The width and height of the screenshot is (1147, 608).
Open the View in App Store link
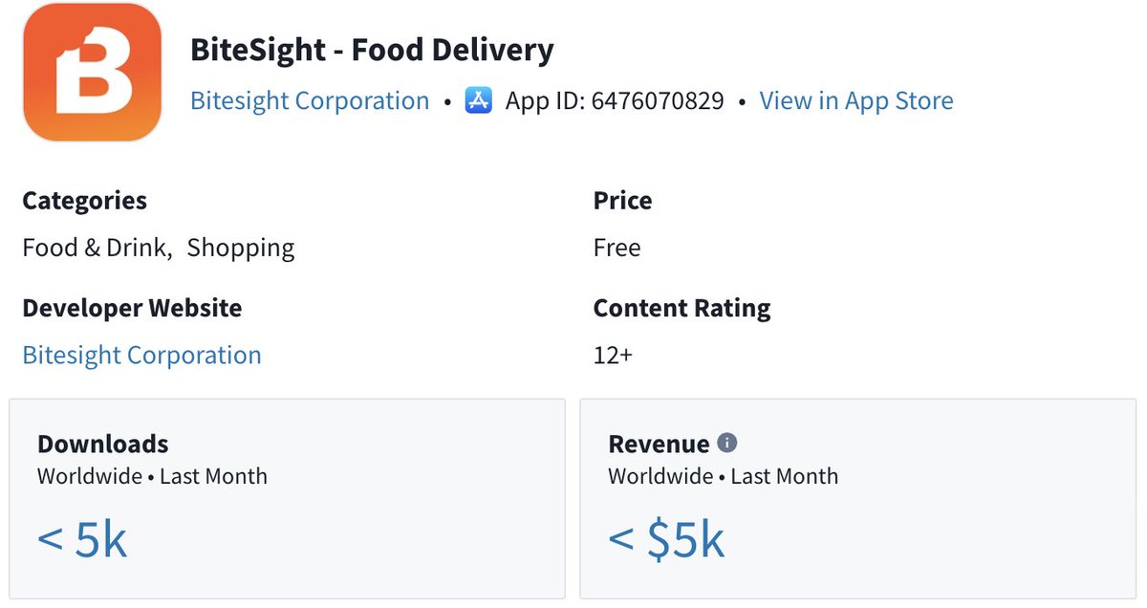point(855,100)
